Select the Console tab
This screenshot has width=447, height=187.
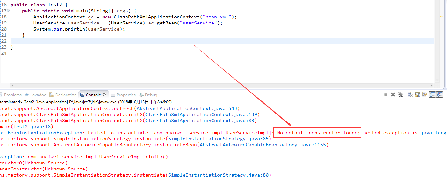pyautogui.click(x=93, y=95)
